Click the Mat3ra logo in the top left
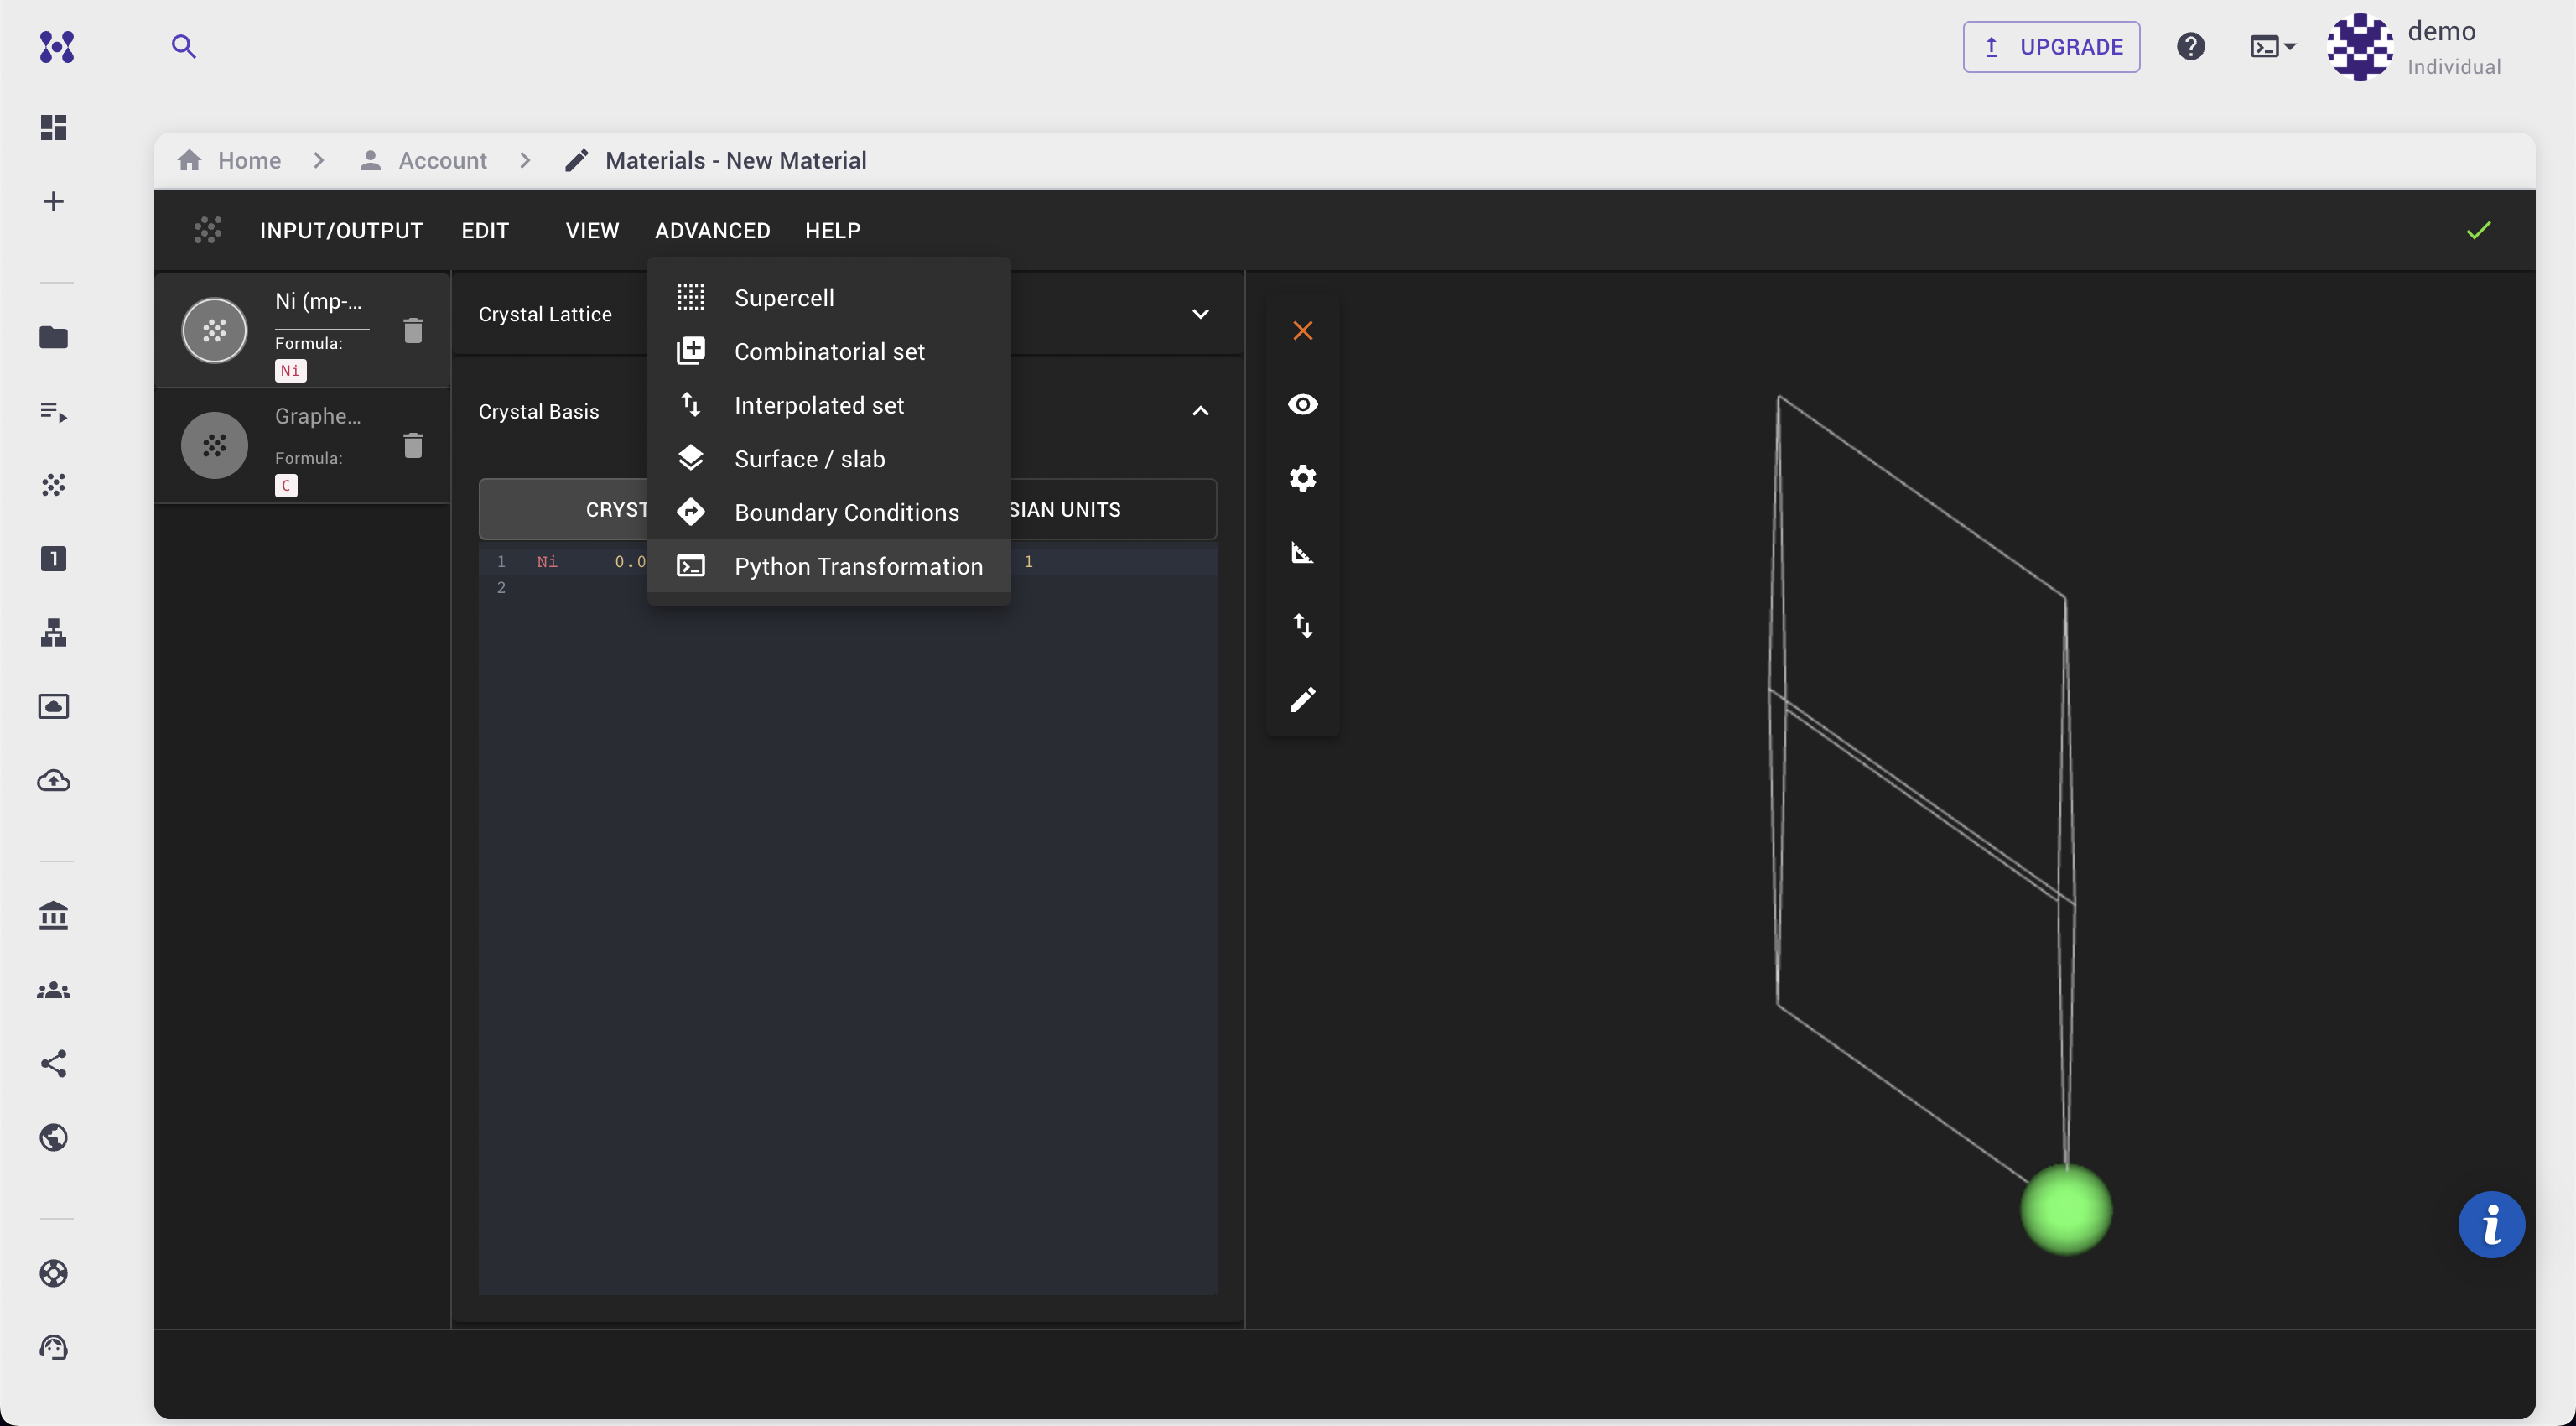 click(x=56, y=47)
